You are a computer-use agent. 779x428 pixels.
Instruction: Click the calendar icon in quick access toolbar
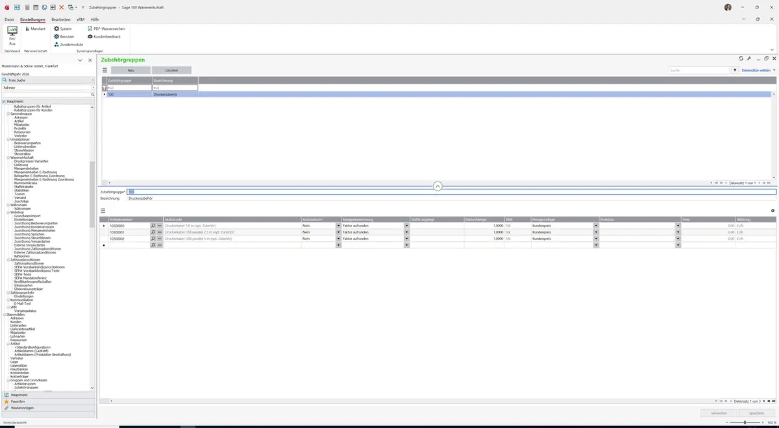pyautogui.click(x=35, y=7)
